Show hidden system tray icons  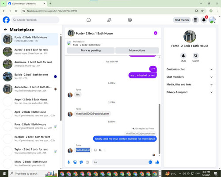click(x=180, y=173)
